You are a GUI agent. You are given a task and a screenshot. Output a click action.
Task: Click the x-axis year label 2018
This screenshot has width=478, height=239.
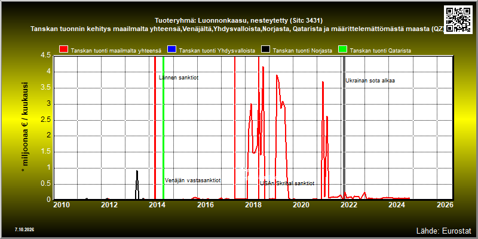coord(253,205)
